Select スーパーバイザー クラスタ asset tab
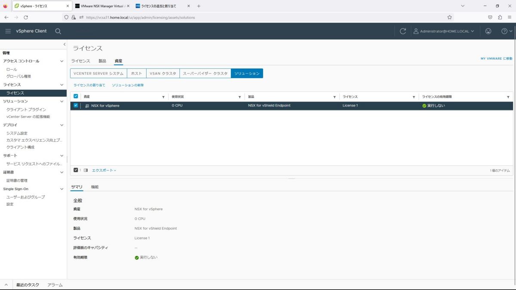Viewport: 516px width, 290px height. coord(205,73)
